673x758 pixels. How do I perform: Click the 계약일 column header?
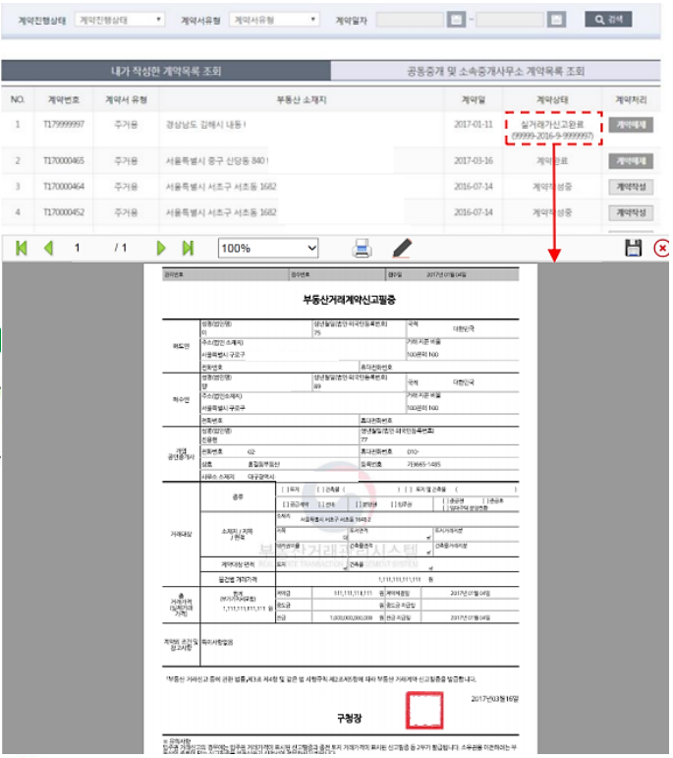(x=473, y=99)
